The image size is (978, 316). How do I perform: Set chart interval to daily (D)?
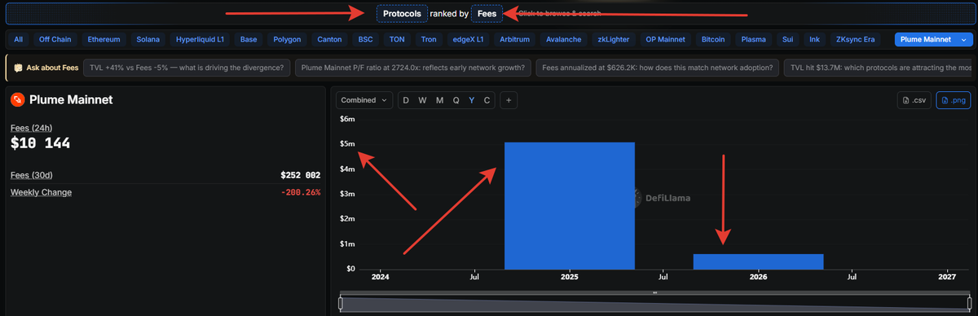[x=406, y=100]
